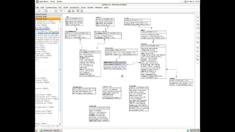
Task: Click the network tray icon beside the clock
Action: tap(185, 1)
